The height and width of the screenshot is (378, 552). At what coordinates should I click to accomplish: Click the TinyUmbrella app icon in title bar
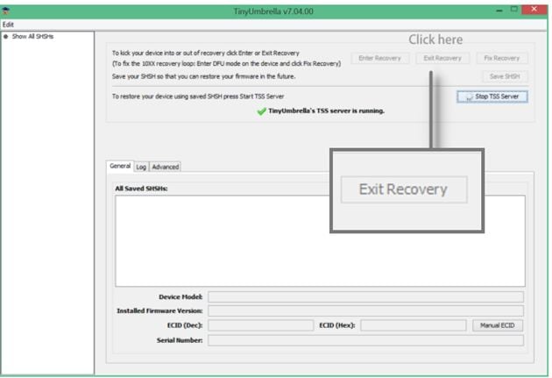(6, 11)
